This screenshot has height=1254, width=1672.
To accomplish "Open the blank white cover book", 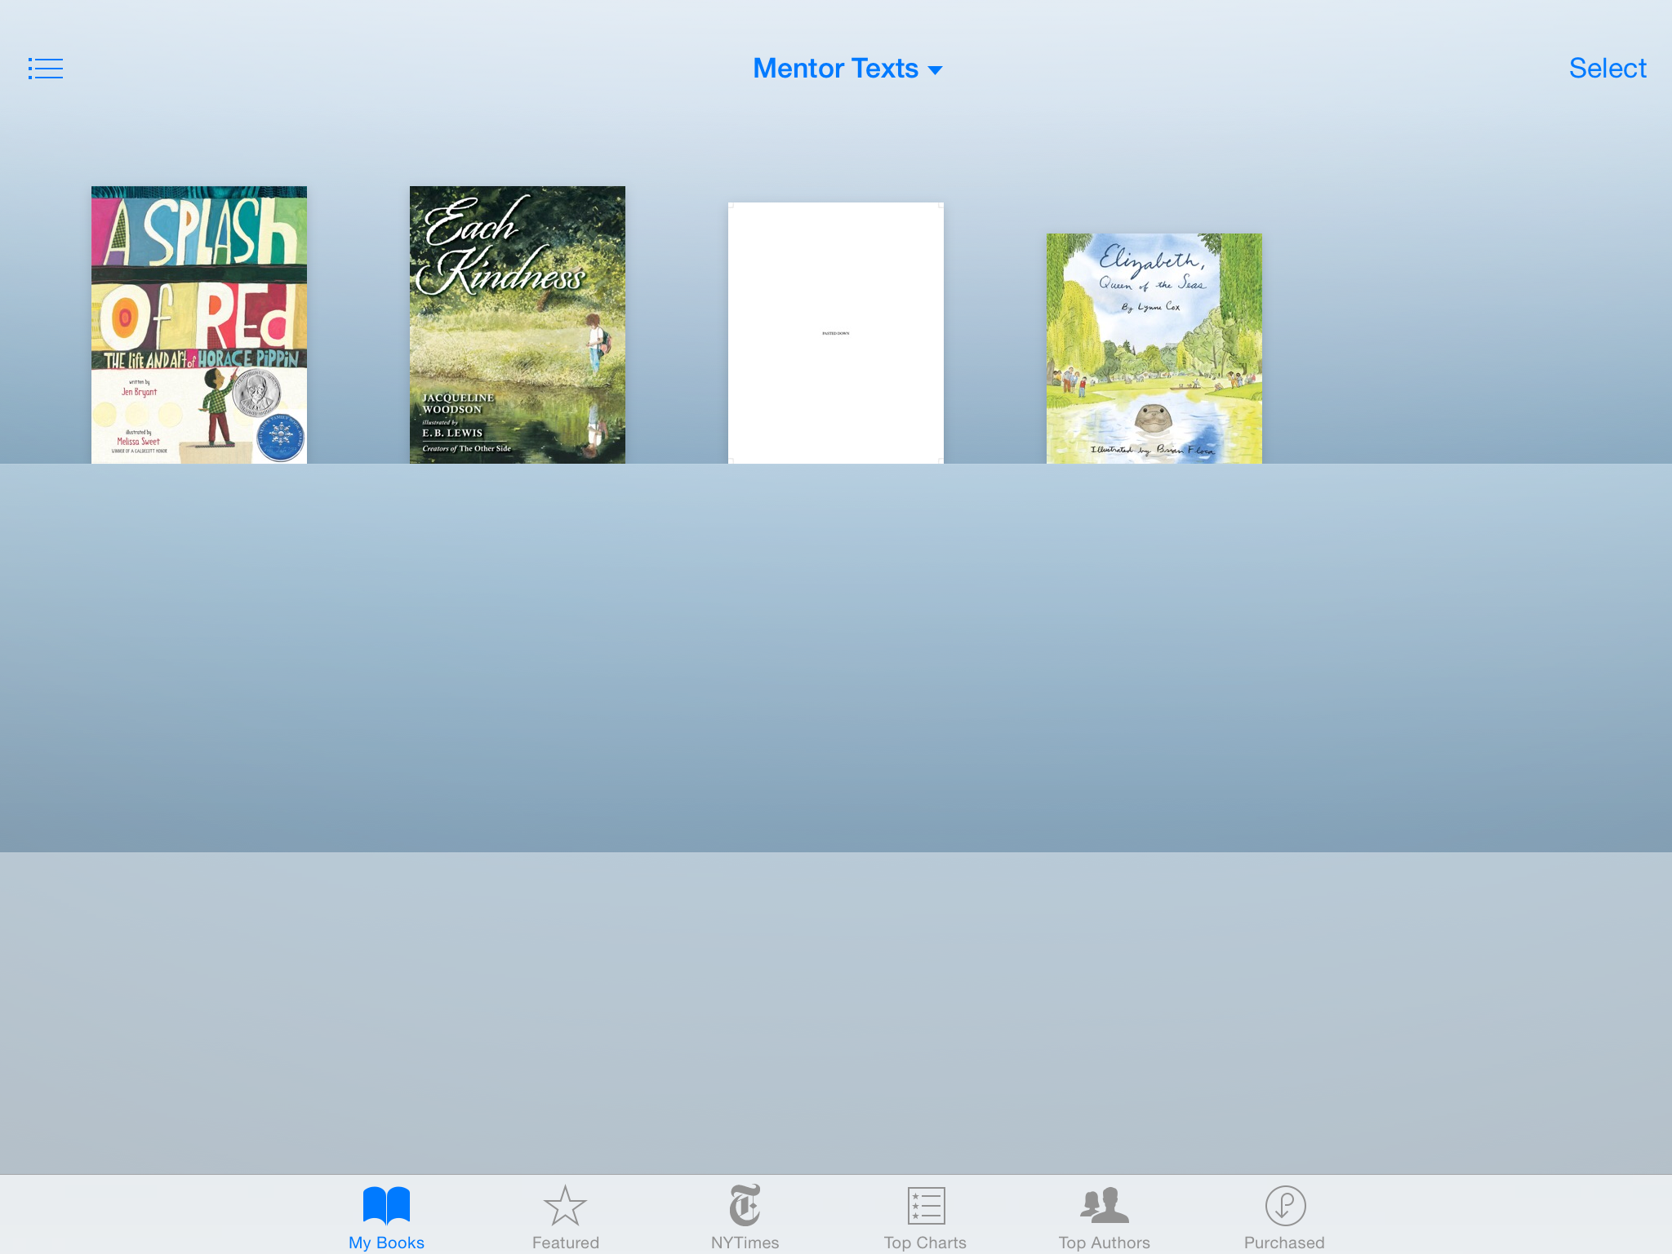I will click(835, 333).
